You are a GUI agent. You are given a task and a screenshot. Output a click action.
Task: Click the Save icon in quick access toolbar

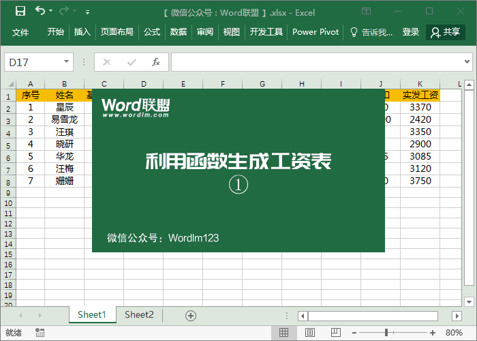point(20,12)
